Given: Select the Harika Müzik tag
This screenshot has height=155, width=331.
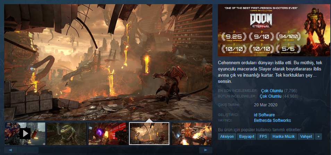Looking at the screenshot, I should click(283, 136).
